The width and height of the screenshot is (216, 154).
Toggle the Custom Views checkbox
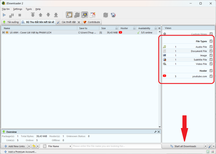tap(211, 34)
